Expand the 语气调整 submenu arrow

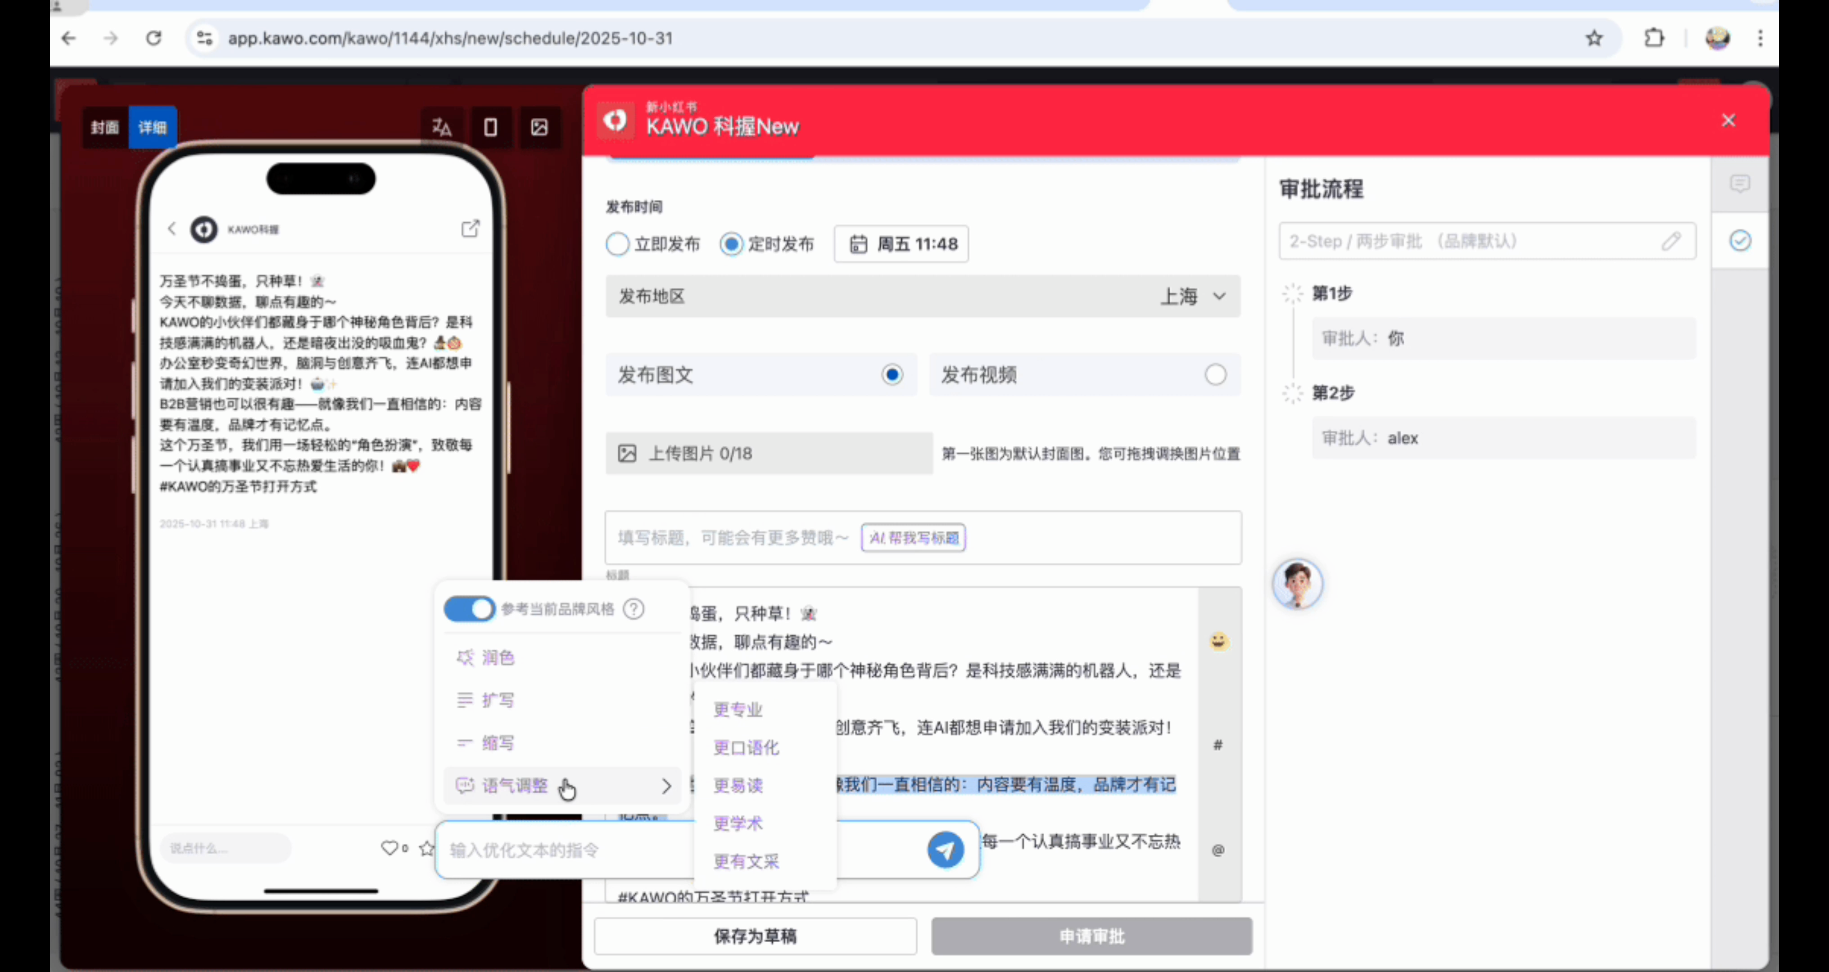(x=666, y=786)
